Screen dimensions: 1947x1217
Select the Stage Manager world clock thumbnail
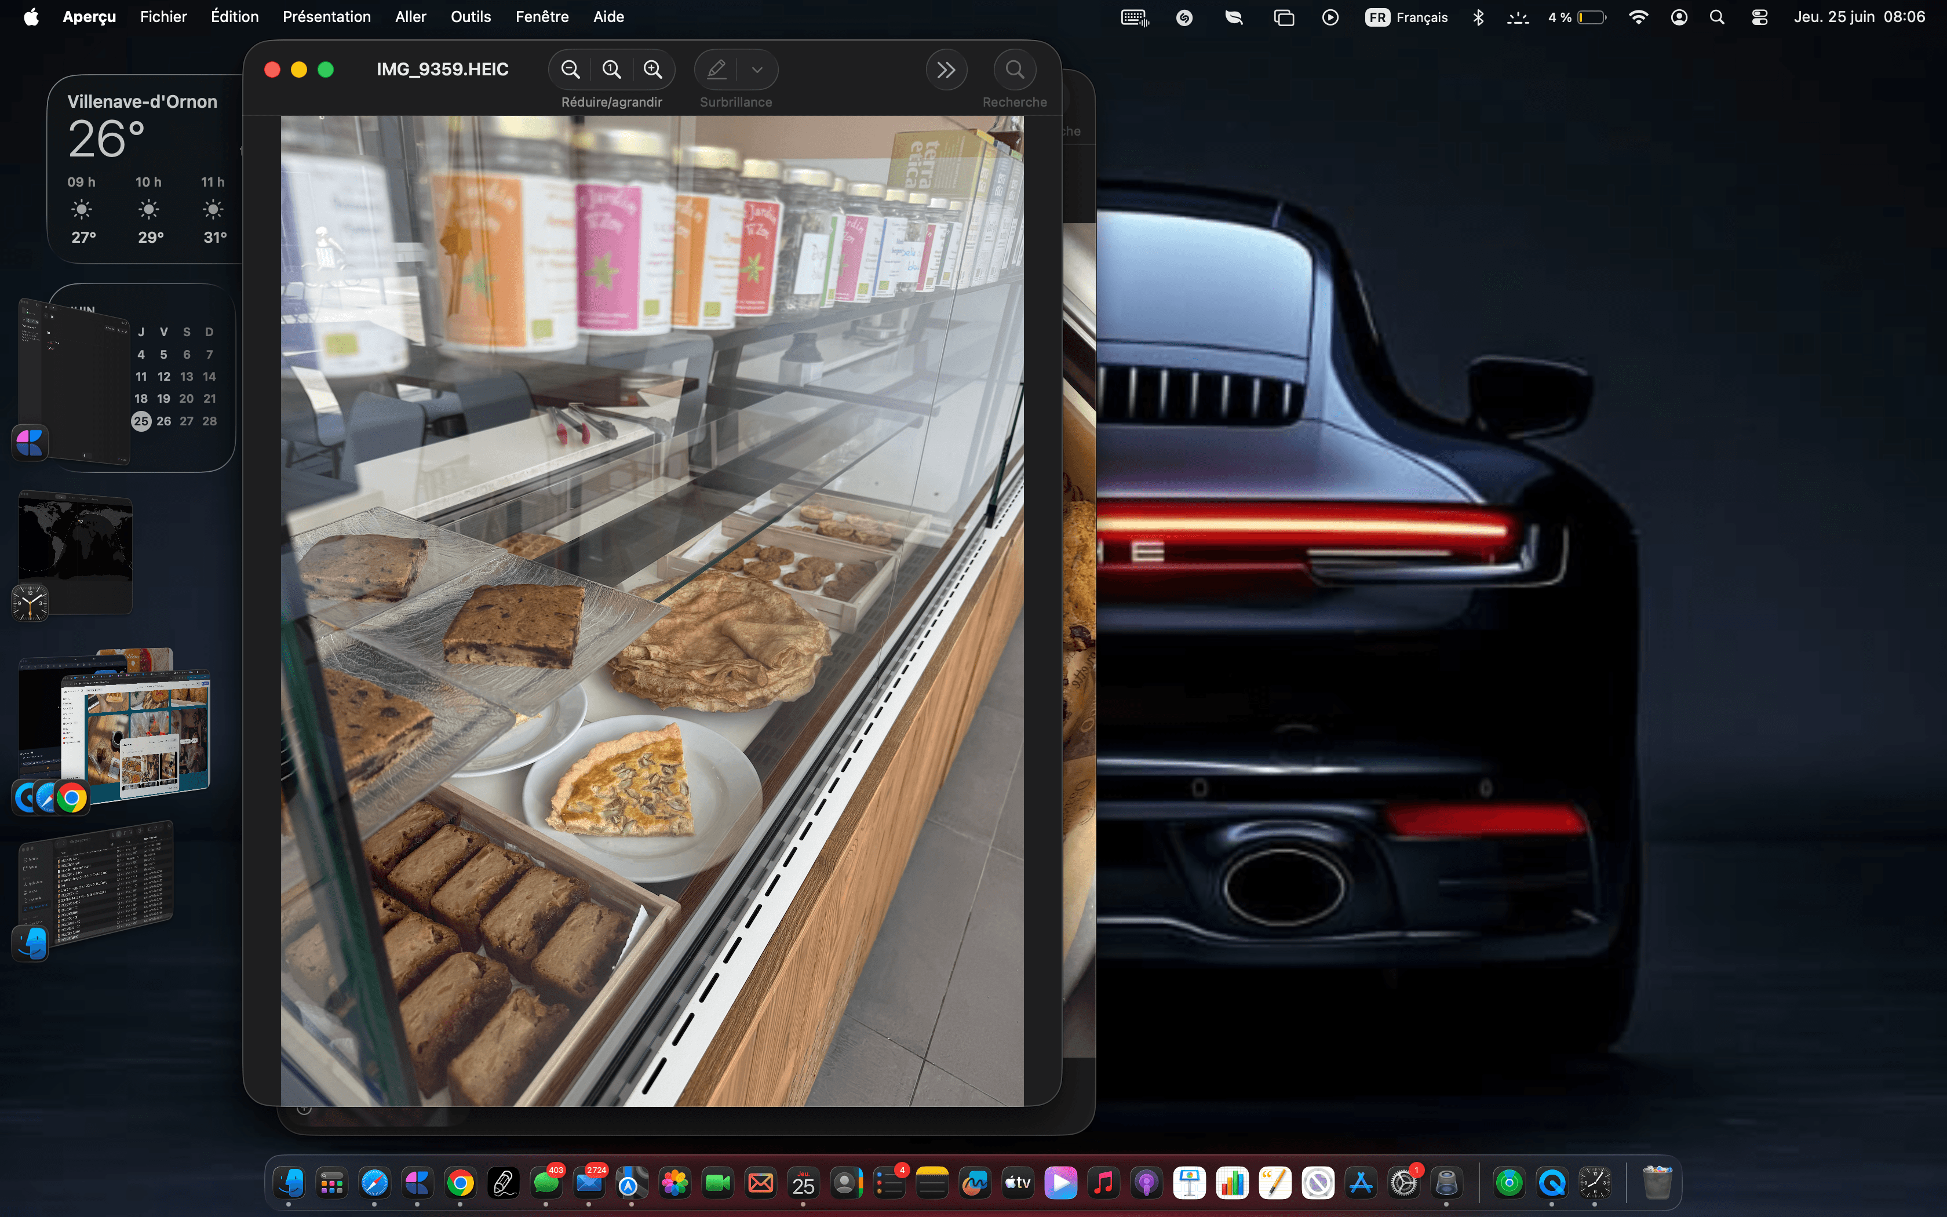[x=76, y=554]
